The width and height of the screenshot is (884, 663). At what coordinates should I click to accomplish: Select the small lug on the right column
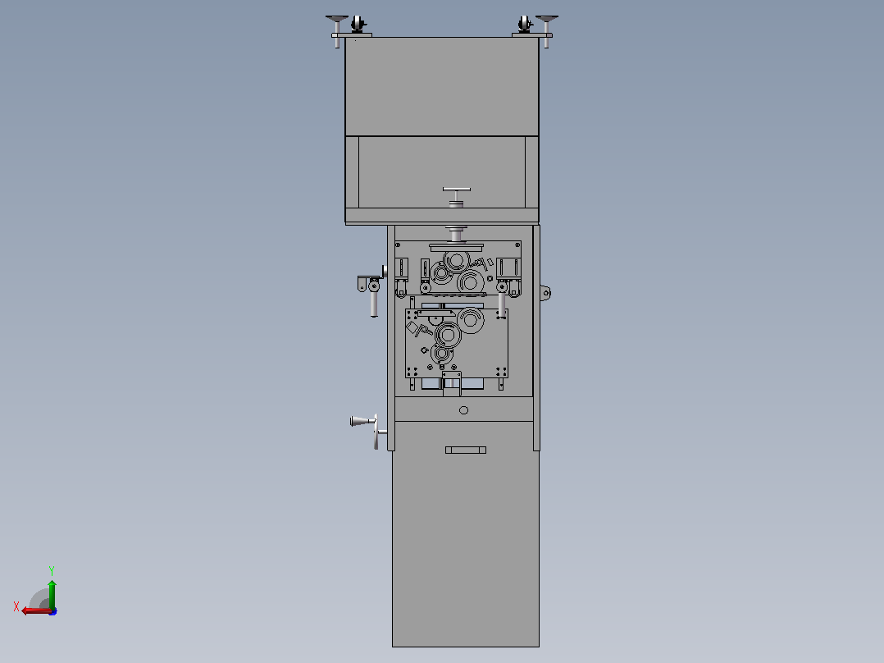pyautogui.click(x=545, y=293)
